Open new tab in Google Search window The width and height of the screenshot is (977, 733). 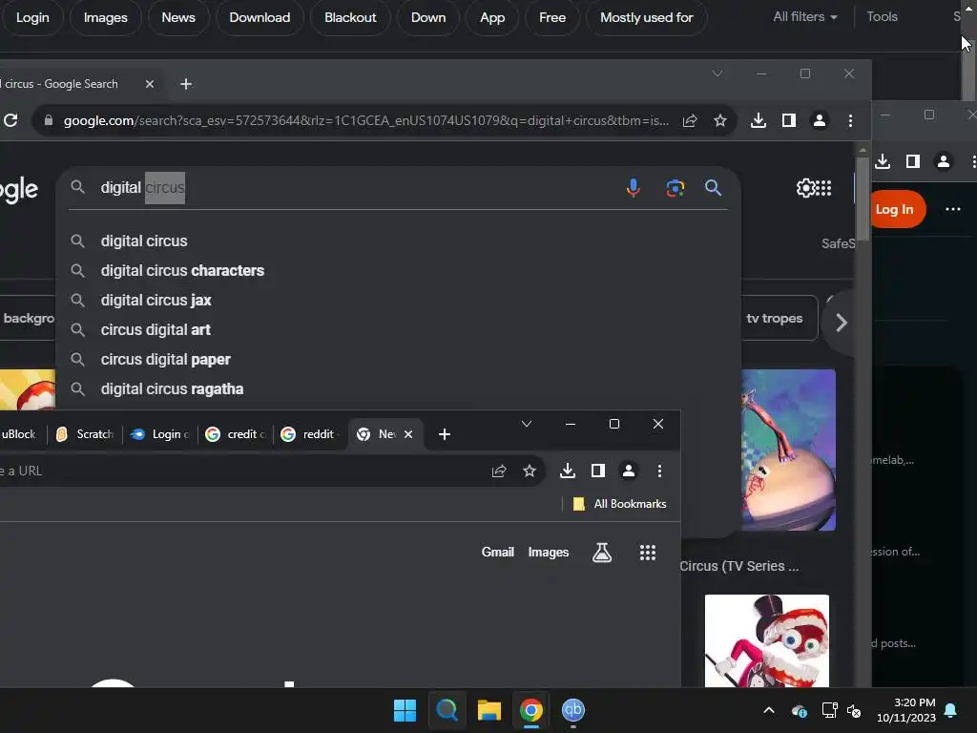[186, 84]
